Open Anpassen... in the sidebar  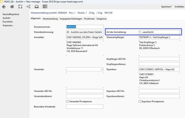click(x=8, y=25)
